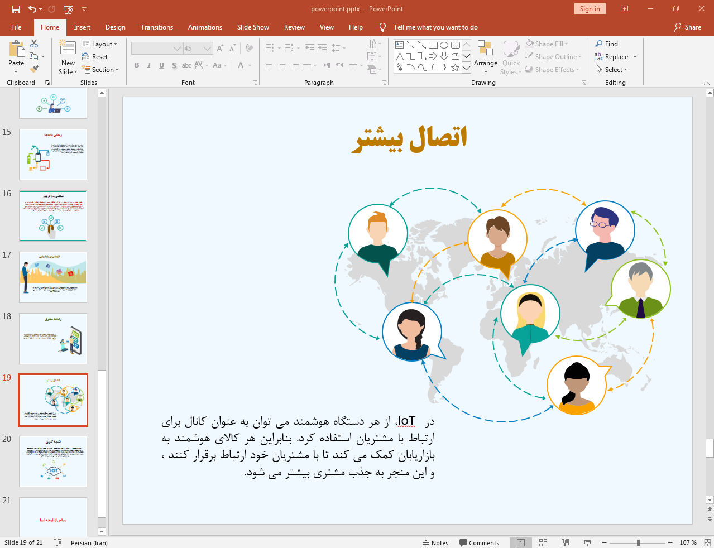Click the Share button
The height and width of the screenshot is (548, 714).
tap(688, 27)
